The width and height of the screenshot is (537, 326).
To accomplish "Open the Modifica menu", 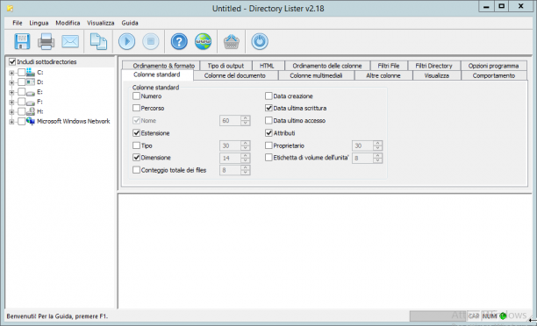I will [x=68, y=23].
